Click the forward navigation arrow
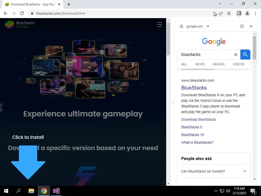Image resolution: width=261 pixels, height=196 pixels. click(x=14, y=13)
